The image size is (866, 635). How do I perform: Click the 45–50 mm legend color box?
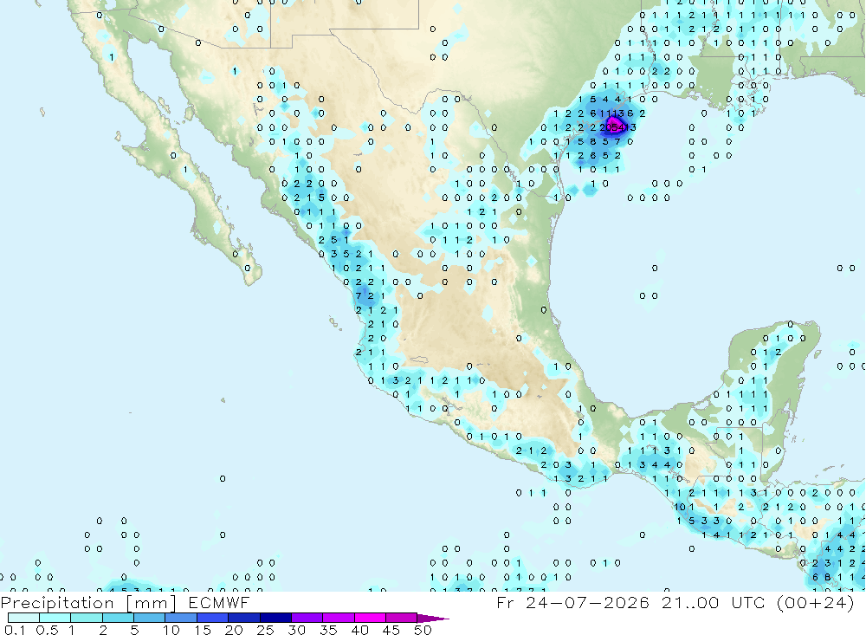click(401, 618)
